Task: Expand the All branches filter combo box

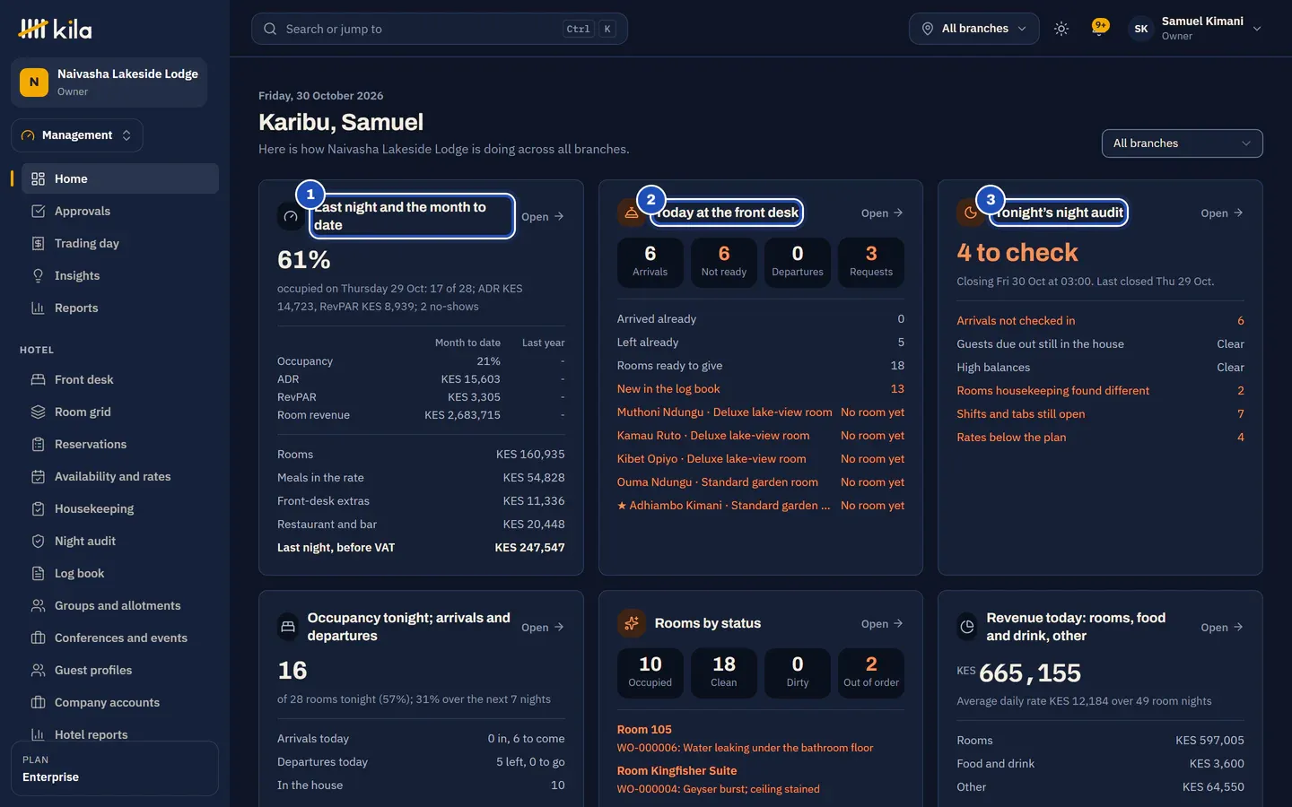Action: tap(1182, 143)
